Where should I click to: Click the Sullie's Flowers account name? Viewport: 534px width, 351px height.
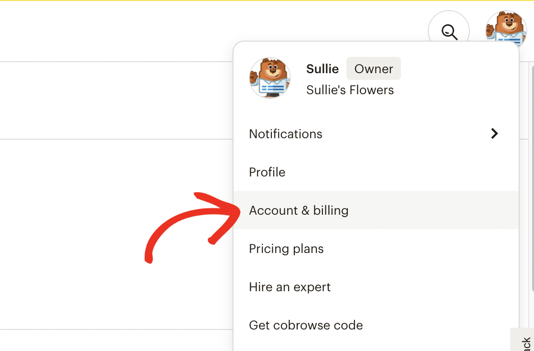[x=350, y=90]
